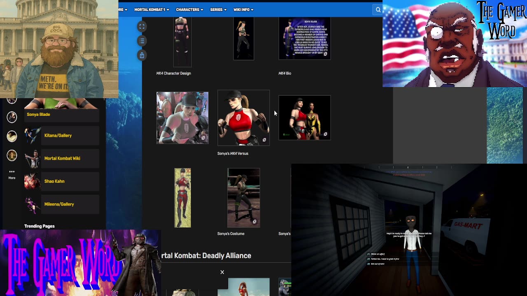Open the Mileena/Gallery link
Viewport: 527px width, 296px height.
click(x=59, y=204)
